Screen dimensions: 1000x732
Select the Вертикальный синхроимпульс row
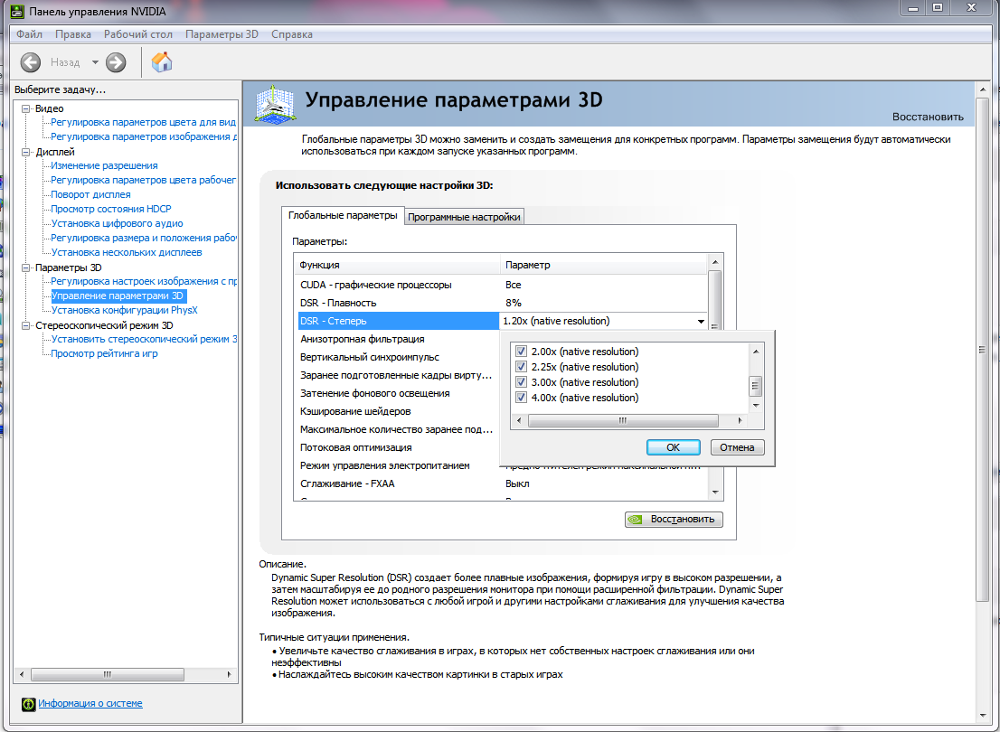tap(399, 357)
